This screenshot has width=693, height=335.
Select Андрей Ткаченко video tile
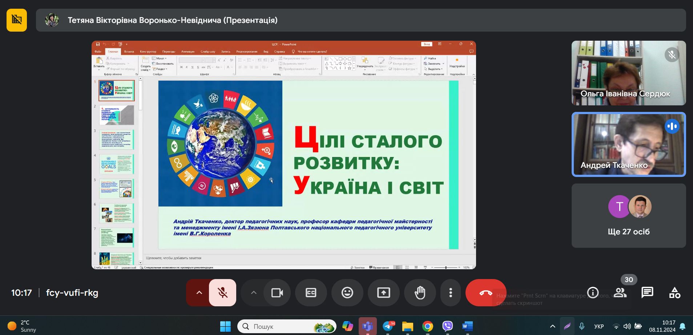[x=629, y=144]
